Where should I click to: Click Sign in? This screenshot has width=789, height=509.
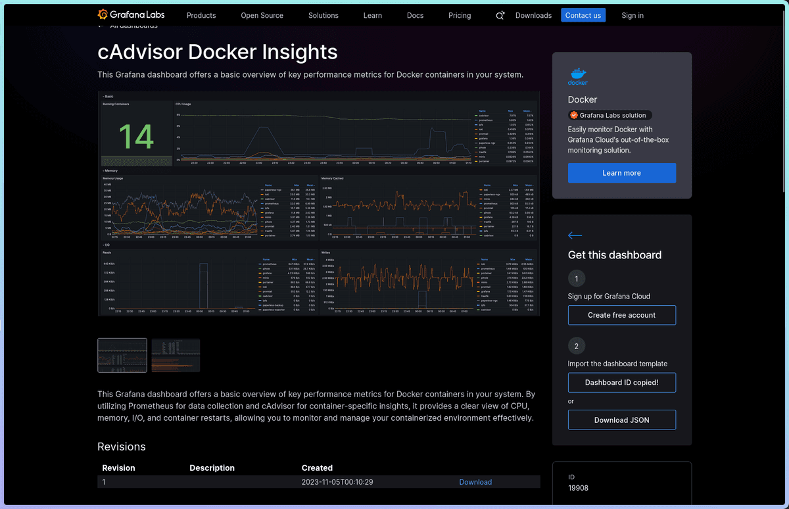point(633,15)
